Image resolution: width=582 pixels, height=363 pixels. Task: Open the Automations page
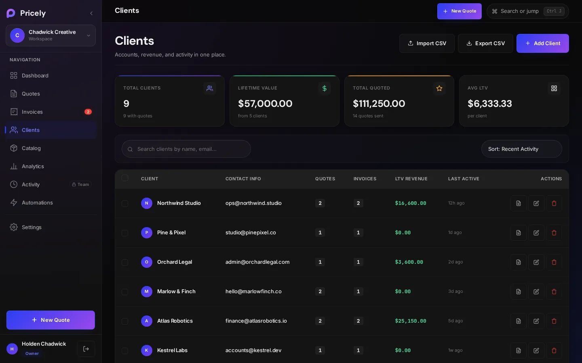51,202
